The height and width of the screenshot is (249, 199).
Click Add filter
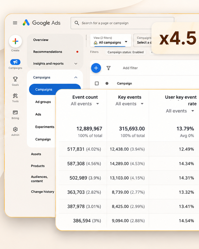coord(130,68)
